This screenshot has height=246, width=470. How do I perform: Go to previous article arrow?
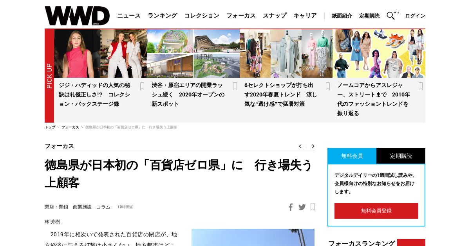point(300,146)
